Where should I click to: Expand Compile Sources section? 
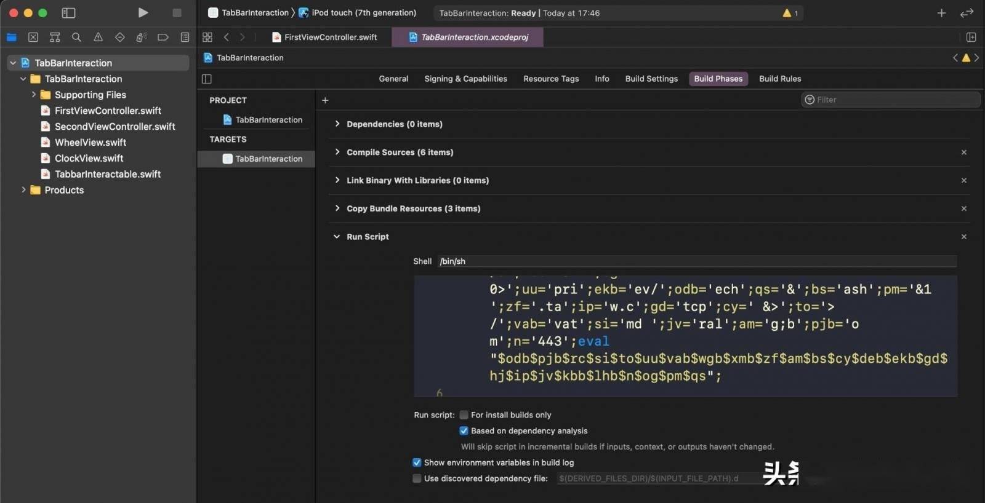(x=337, y=152)
